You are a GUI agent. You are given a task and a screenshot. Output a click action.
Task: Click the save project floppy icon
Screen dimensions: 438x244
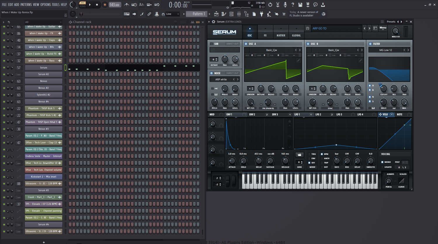click(300, 5)
